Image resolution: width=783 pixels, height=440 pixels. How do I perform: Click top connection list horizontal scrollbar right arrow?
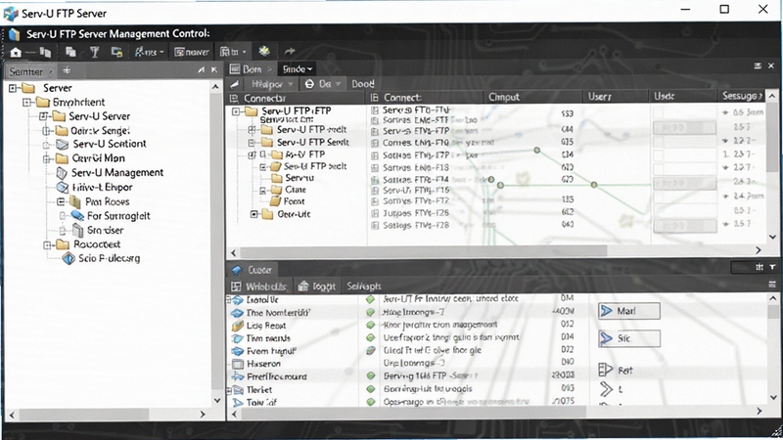pyautogui.click(x=758, y=250)
